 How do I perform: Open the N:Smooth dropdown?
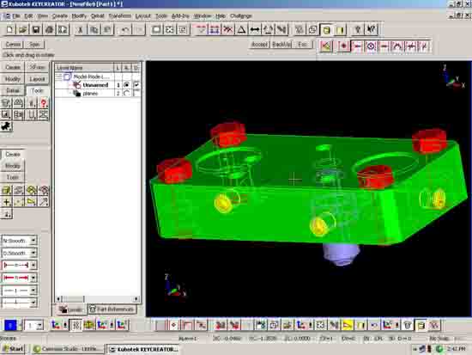click(33, 241)
